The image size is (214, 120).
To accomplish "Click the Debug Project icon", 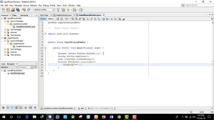I will point(75,10).
